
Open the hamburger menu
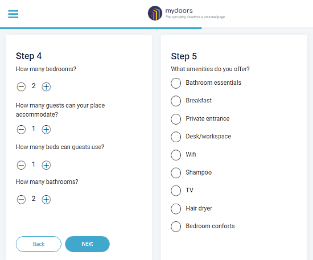(x=13, y=14)
